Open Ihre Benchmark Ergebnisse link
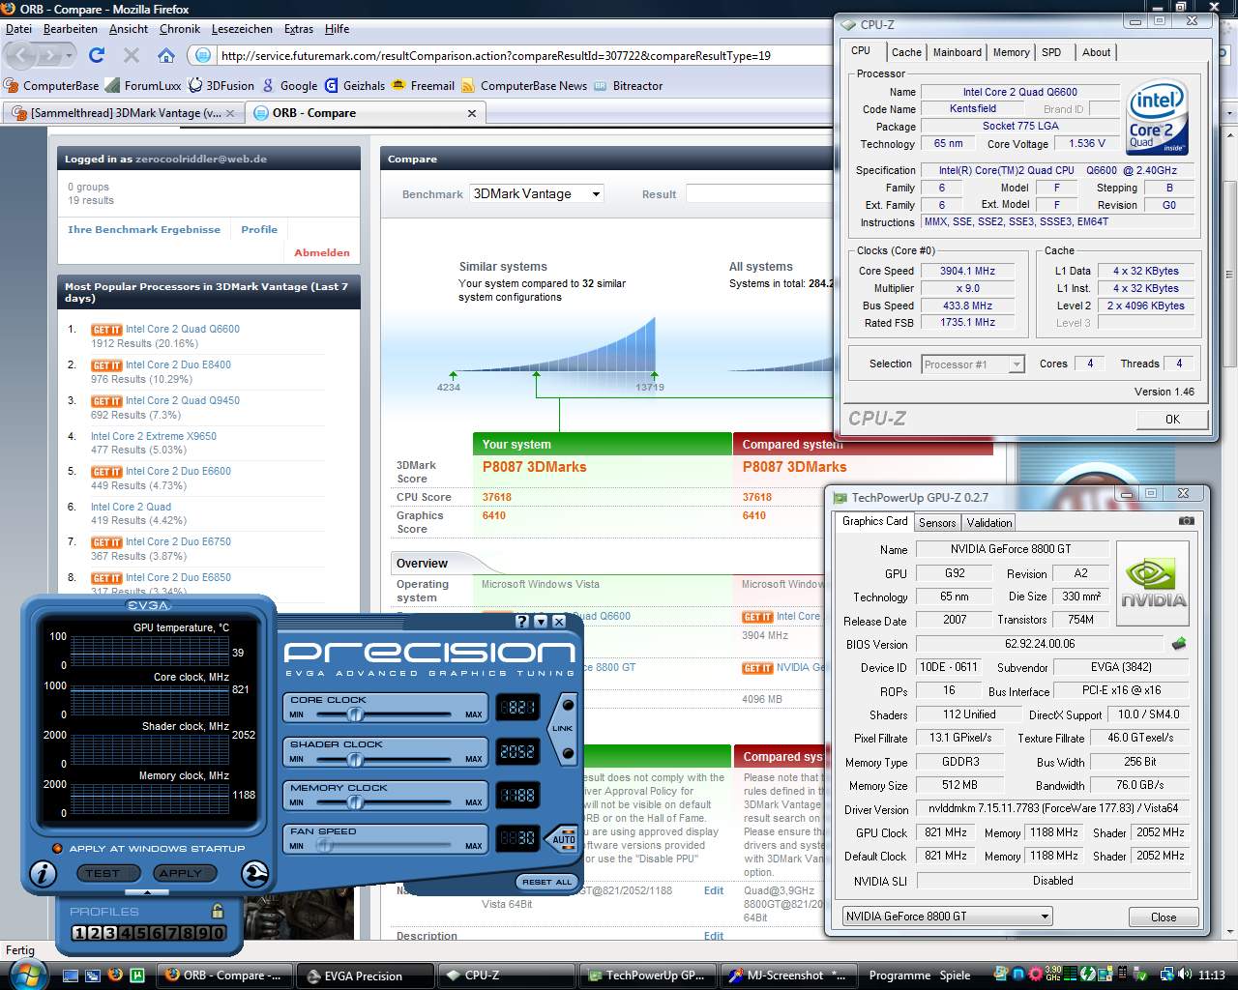This screenshot has height=990, width=1238. (144, 229)
